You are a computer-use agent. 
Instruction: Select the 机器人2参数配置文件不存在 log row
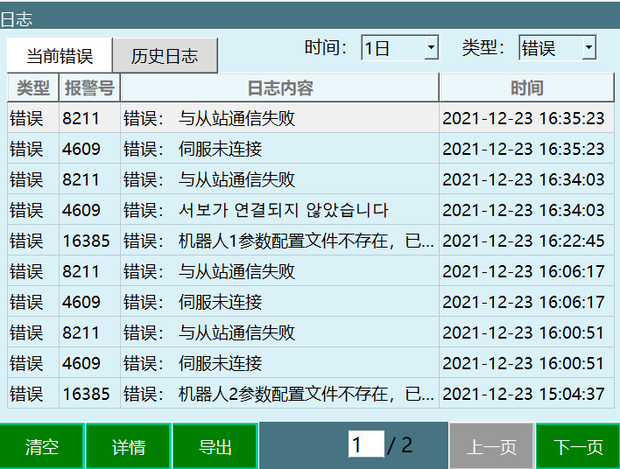coord(280,394)
